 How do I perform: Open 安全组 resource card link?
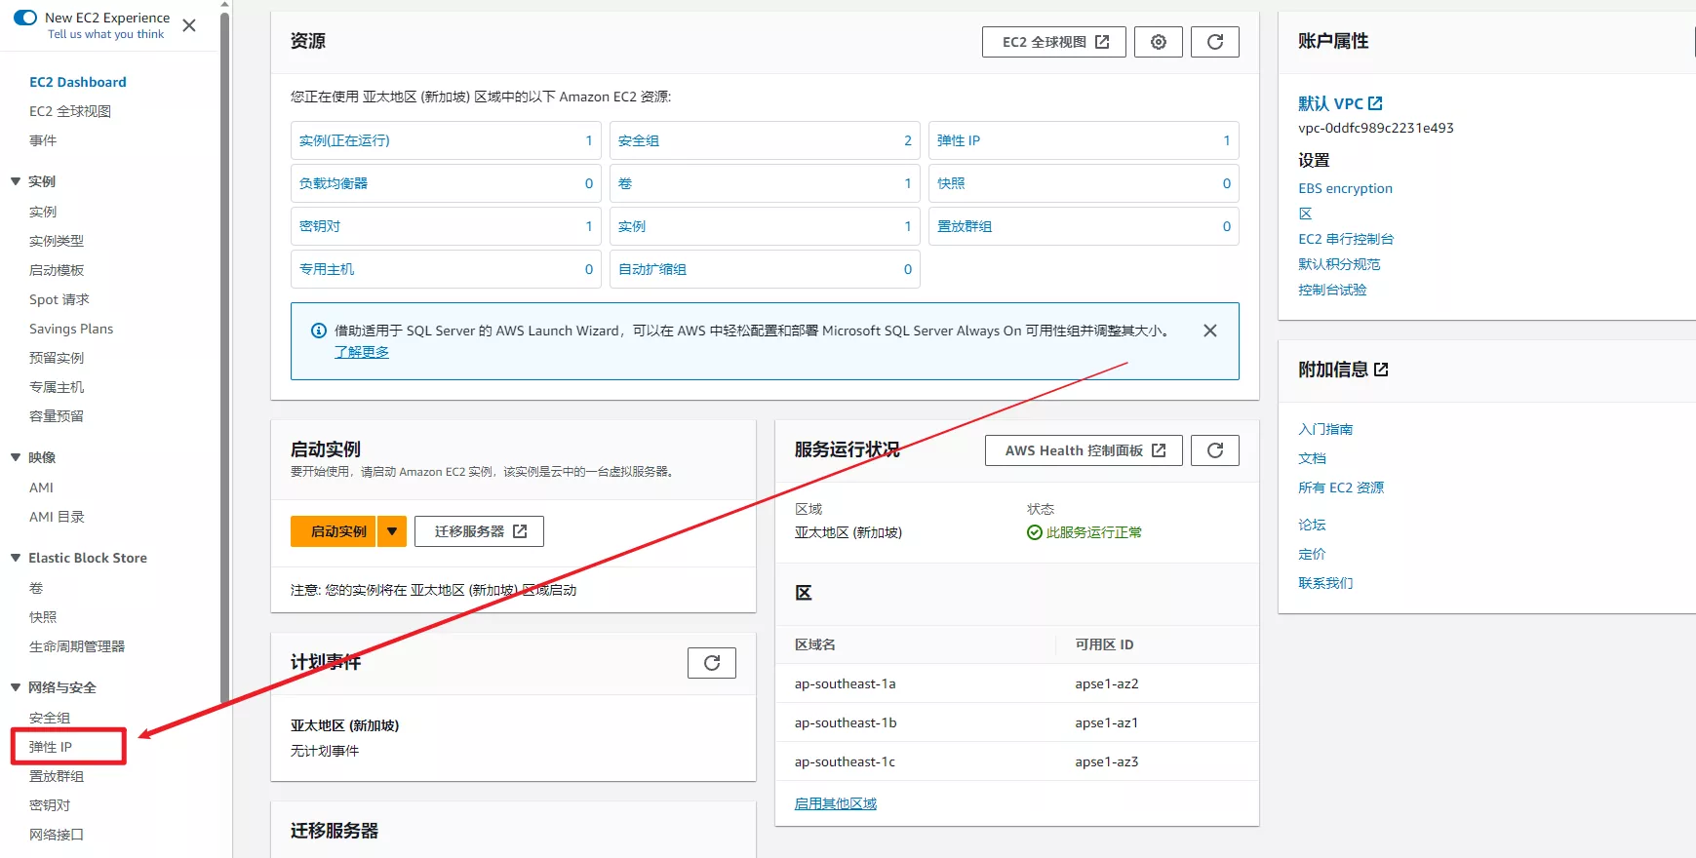coord(639,140)
